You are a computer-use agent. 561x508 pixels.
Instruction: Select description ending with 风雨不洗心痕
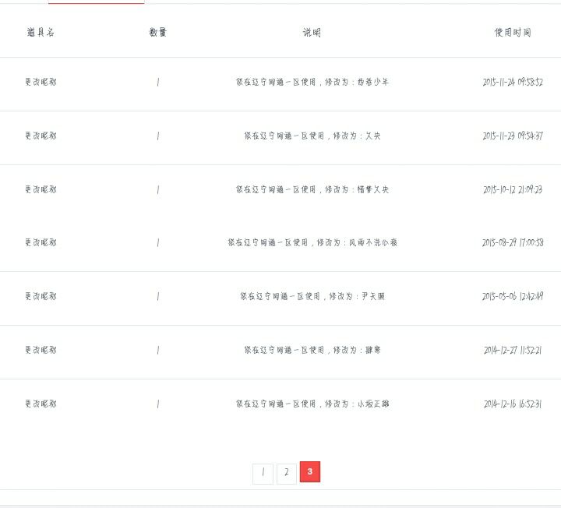[x=312, y=242]
